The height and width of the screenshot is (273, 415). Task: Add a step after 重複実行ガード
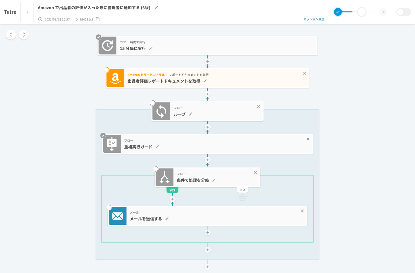(x=208, y=160)
